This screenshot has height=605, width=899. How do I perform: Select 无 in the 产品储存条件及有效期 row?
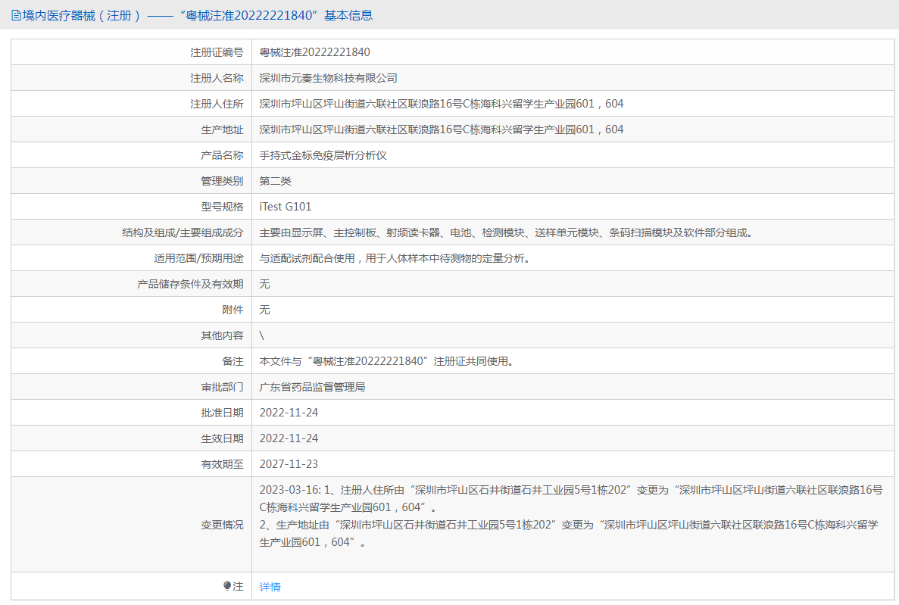264,285
